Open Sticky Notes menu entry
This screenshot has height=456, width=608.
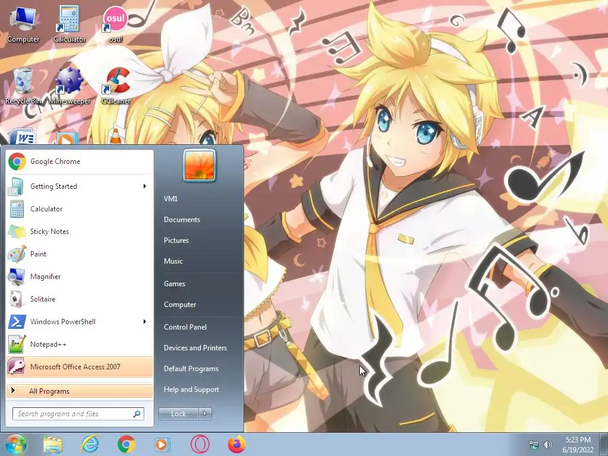pos(80,232)
